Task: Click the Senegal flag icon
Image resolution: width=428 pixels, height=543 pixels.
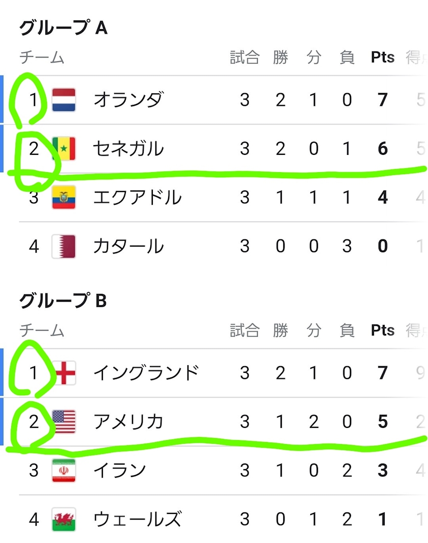Action: coord(64,149)
